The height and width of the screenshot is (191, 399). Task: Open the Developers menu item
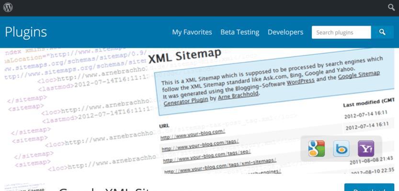pyautogui.click(x=285, y=32)
